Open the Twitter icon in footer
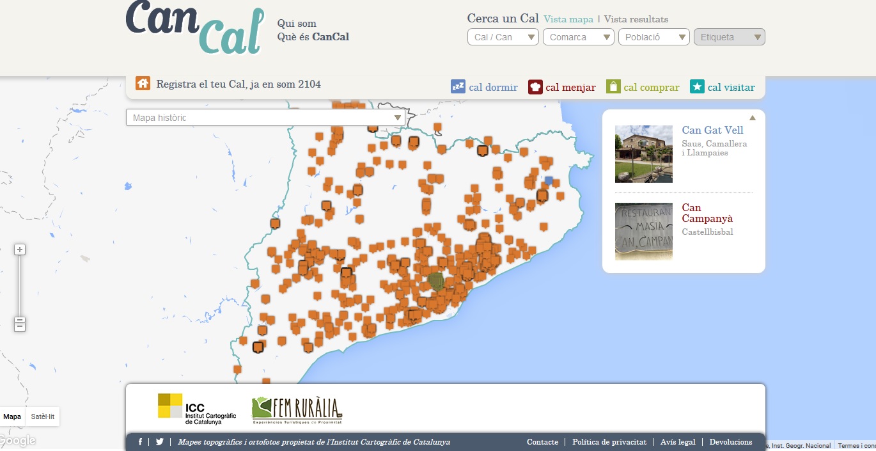This screenshot has width=876, height=451. [x=160, y=442]
